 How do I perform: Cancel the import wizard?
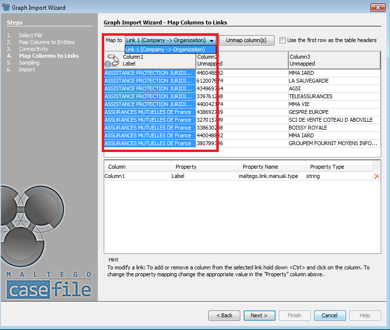click(x=330, y=315)
